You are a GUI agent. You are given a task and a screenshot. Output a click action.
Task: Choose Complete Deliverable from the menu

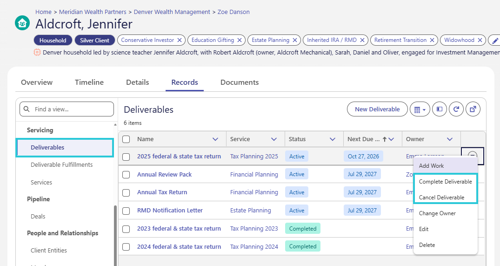pyautogui.click(x=446, y=182)
